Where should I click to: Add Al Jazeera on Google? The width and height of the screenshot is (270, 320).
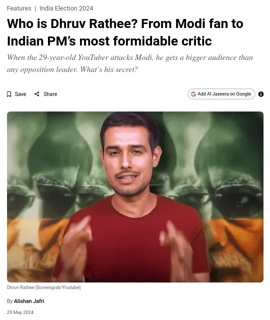221,94
